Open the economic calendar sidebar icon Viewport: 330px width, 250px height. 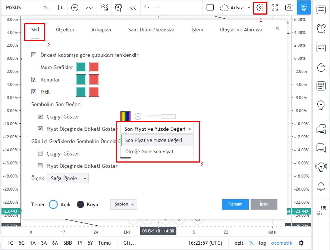click(321, 86)
